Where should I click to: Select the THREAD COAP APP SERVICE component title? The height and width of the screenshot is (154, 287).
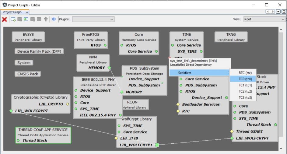point(43,130)
